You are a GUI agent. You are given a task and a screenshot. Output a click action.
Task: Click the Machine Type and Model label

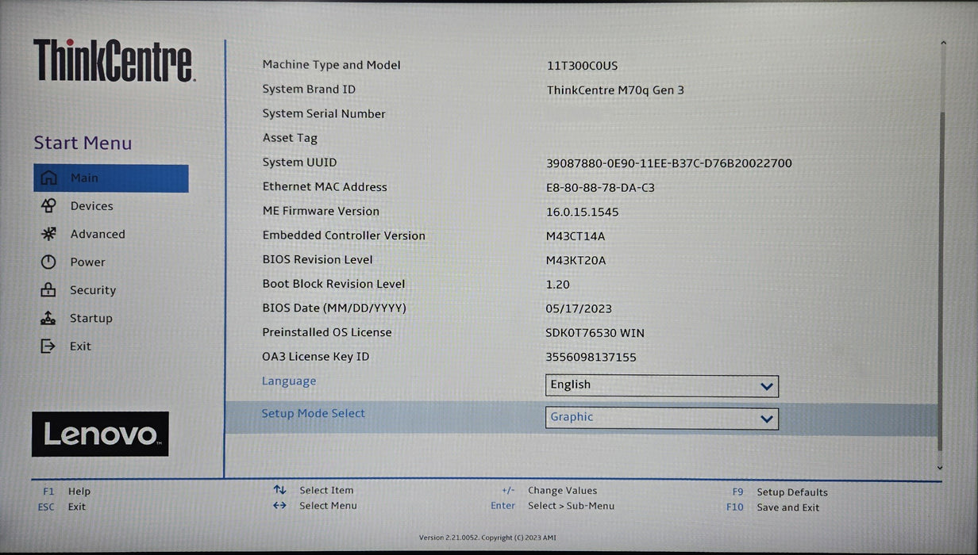coord(332,65)
